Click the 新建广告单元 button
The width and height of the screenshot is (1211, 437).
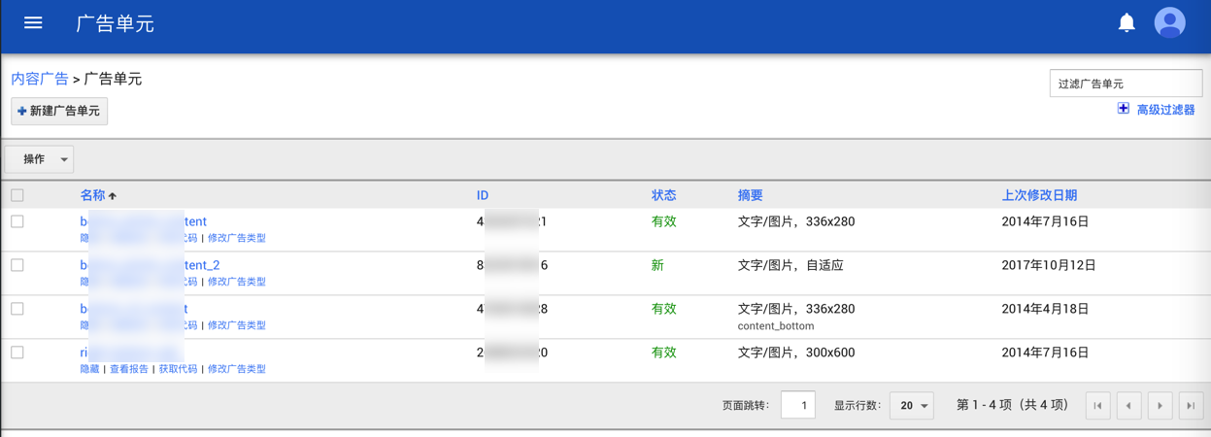click(x=59, y=112)
